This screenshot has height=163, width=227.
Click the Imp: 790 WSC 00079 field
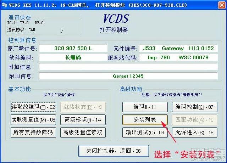coord(178,57)
